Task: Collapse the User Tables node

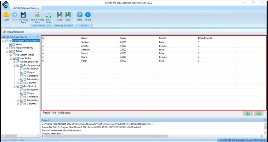Action: (x=11, y=58)
